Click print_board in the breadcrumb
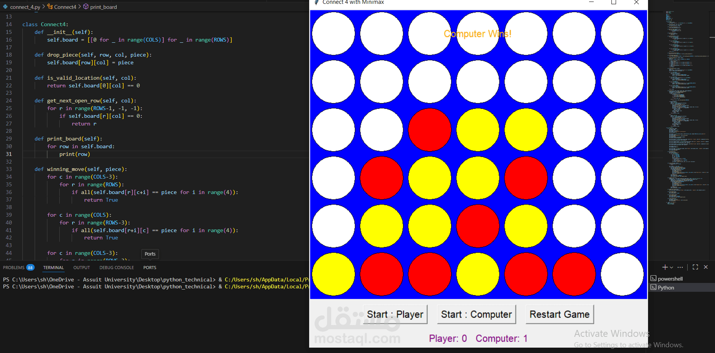 click(104, 7)
